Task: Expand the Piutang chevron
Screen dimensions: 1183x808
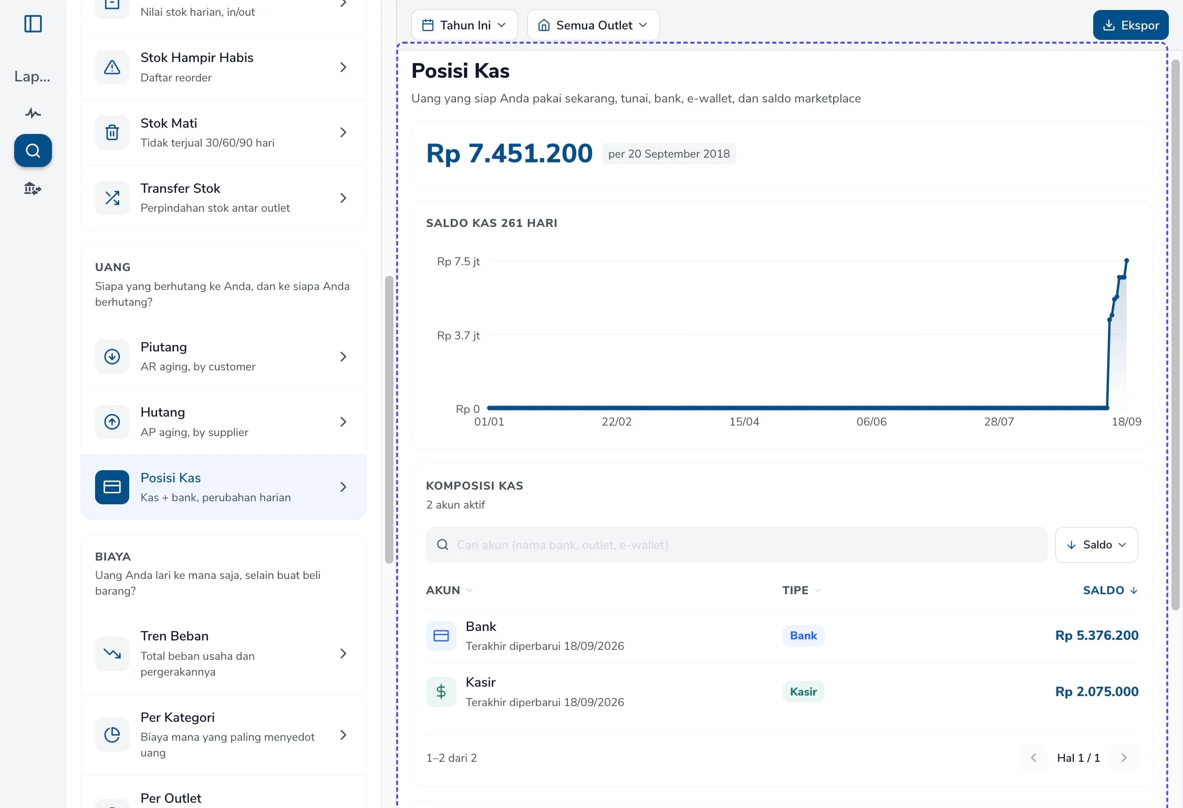Action: [344, 357]
